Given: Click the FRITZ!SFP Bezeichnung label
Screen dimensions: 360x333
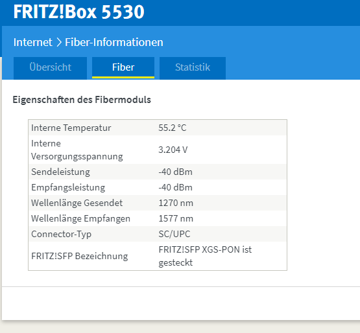Looking at the screenshot, I should [79, 256].
